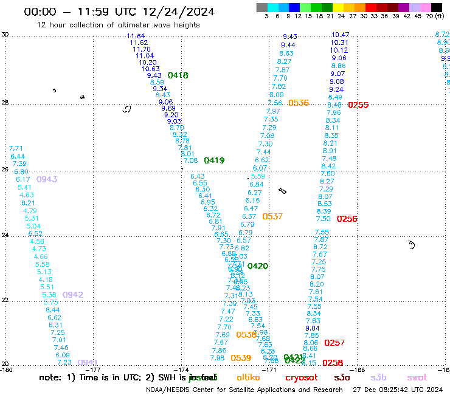Click the orange 0537 time label
This screenshot has height=395, width=450.
tap(272, 216)
